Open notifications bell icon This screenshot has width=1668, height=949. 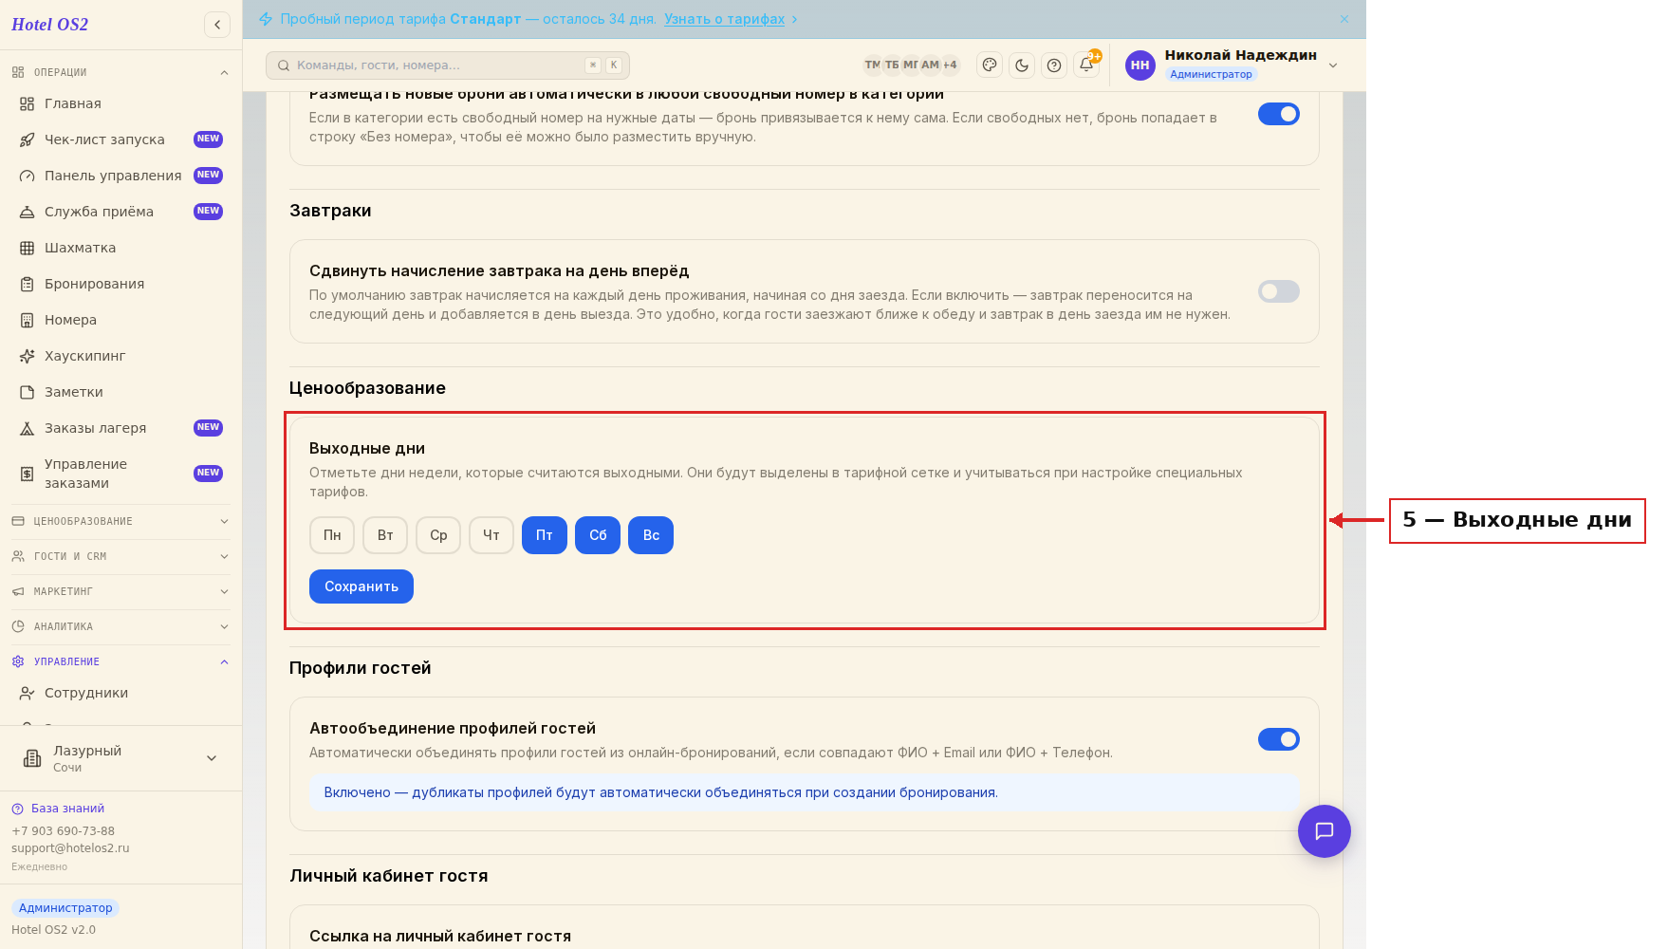tap(1086, 65)
